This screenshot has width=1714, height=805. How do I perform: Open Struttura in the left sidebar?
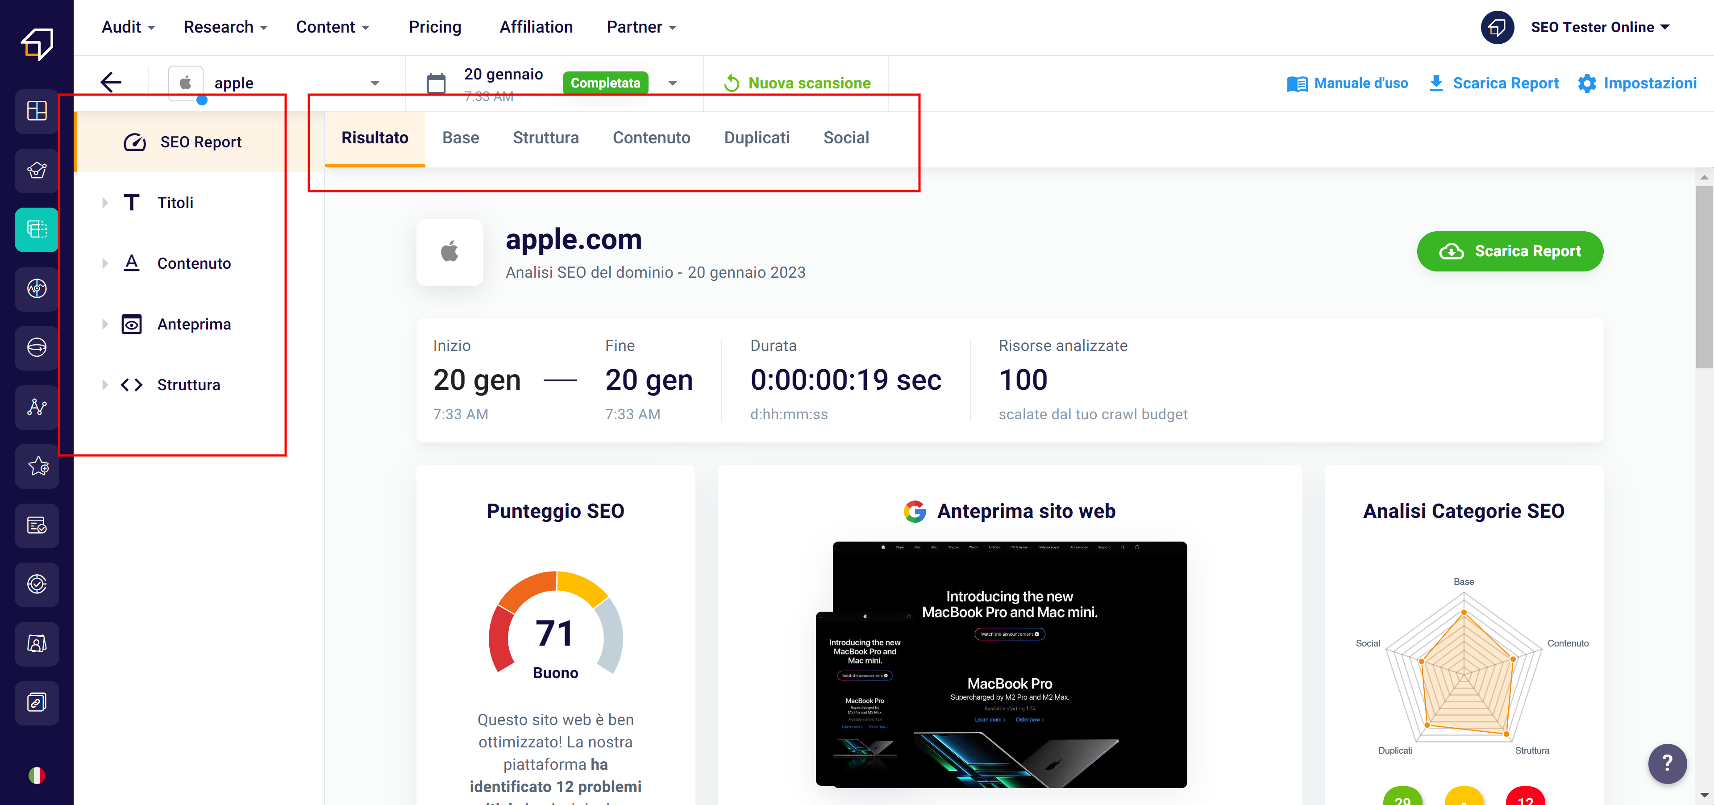point(188,384)
